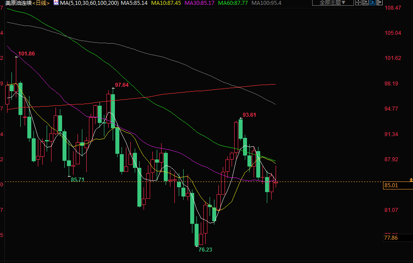Click the 93.61 peak price label
The image size is (413, 263).
[249, 115]
